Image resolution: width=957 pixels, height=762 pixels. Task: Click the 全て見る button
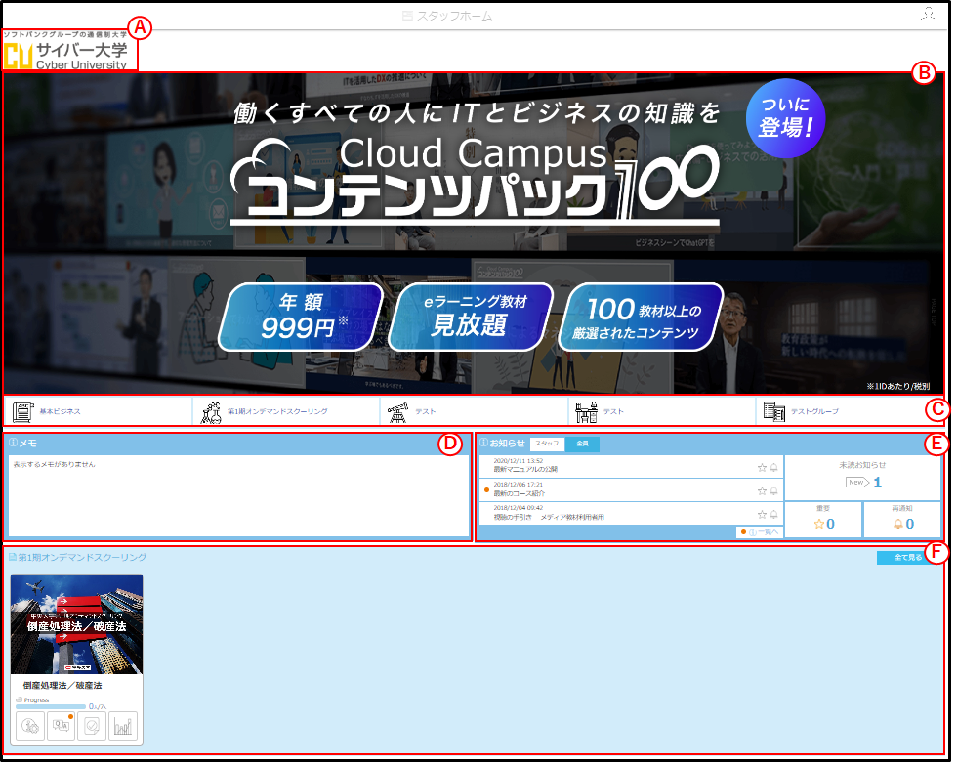pyautogui.click(x=908, y=558)
